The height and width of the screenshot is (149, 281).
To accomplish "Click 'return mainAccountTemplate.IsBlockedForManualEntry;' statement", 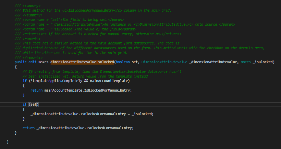I will pos(81,91).
